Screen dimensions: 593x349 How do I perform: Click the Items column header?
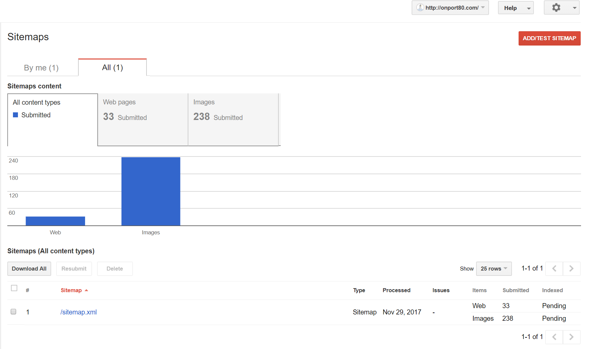pos(479,290)
